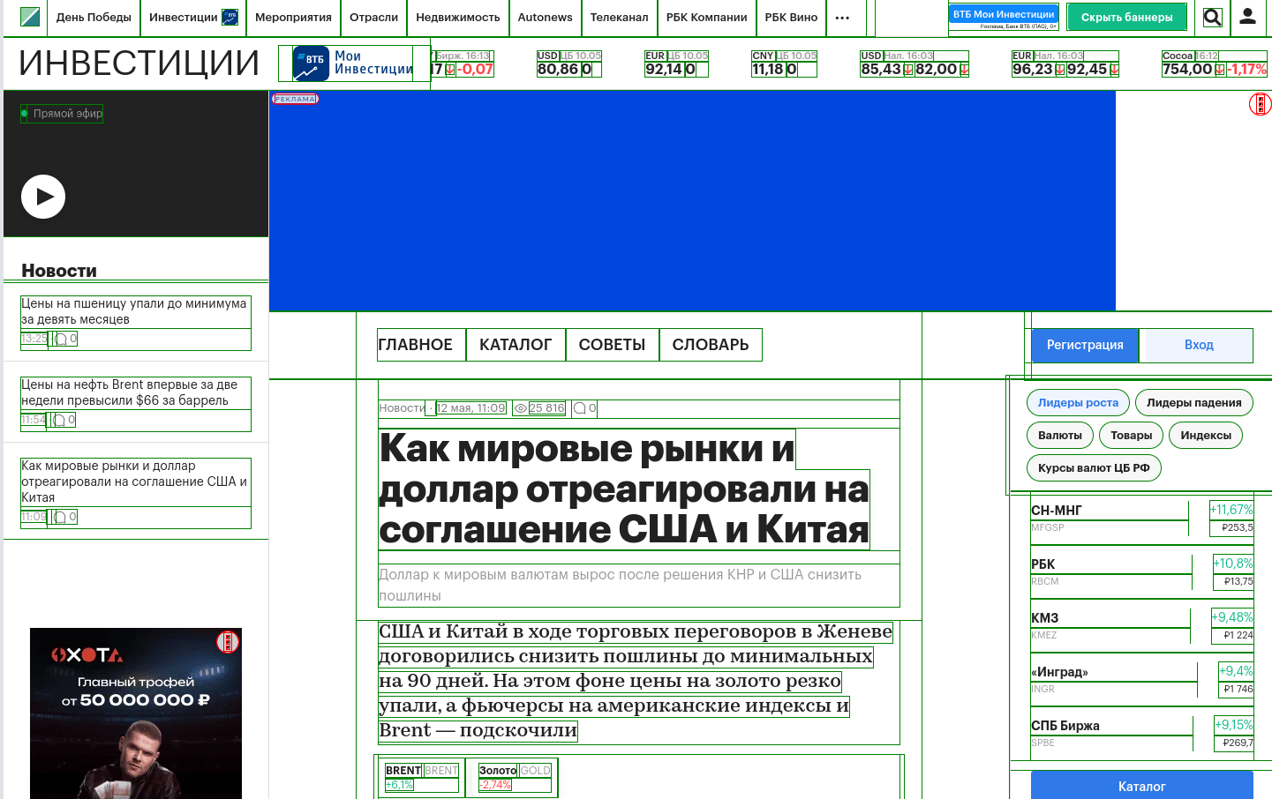Open news about wheat prices falling
This screenshot has width=1272, height=799.
[x=134, y=311]
